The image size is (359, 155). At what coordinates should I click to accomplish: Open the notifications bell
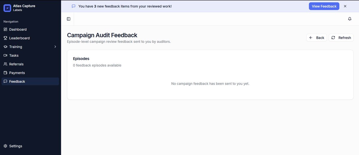[350, 19]
